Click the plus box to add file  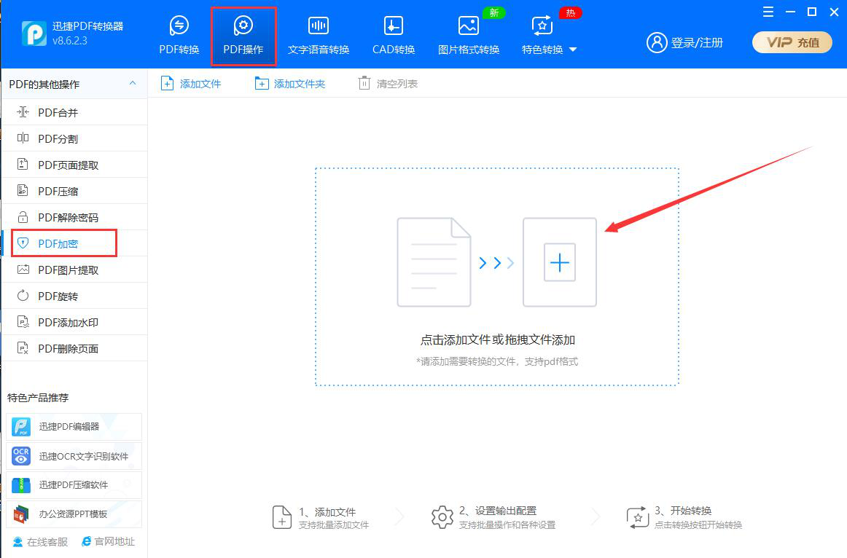[x=560, y=262]
